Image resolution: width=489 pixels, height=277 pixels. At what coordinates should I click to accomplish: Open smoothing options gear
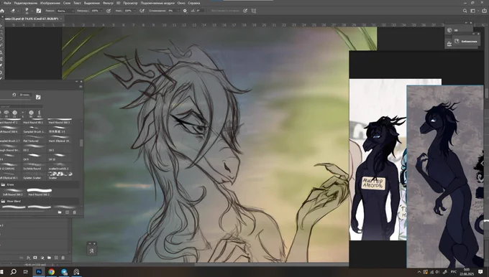click(x=185, y=11)
